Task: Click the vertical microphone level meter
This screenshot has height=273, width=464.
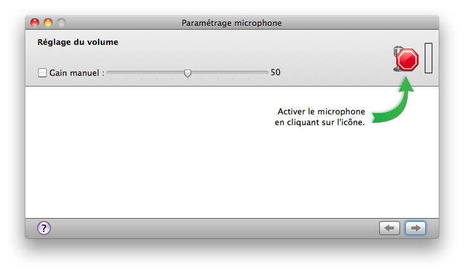Action: click(x=428, y=58)
